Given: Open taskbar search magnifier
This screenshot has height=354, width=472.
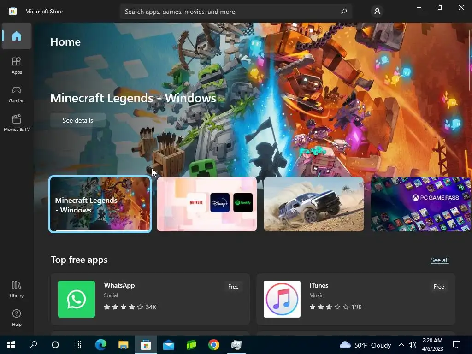Looking at the screenshot, I should [33, 345].
